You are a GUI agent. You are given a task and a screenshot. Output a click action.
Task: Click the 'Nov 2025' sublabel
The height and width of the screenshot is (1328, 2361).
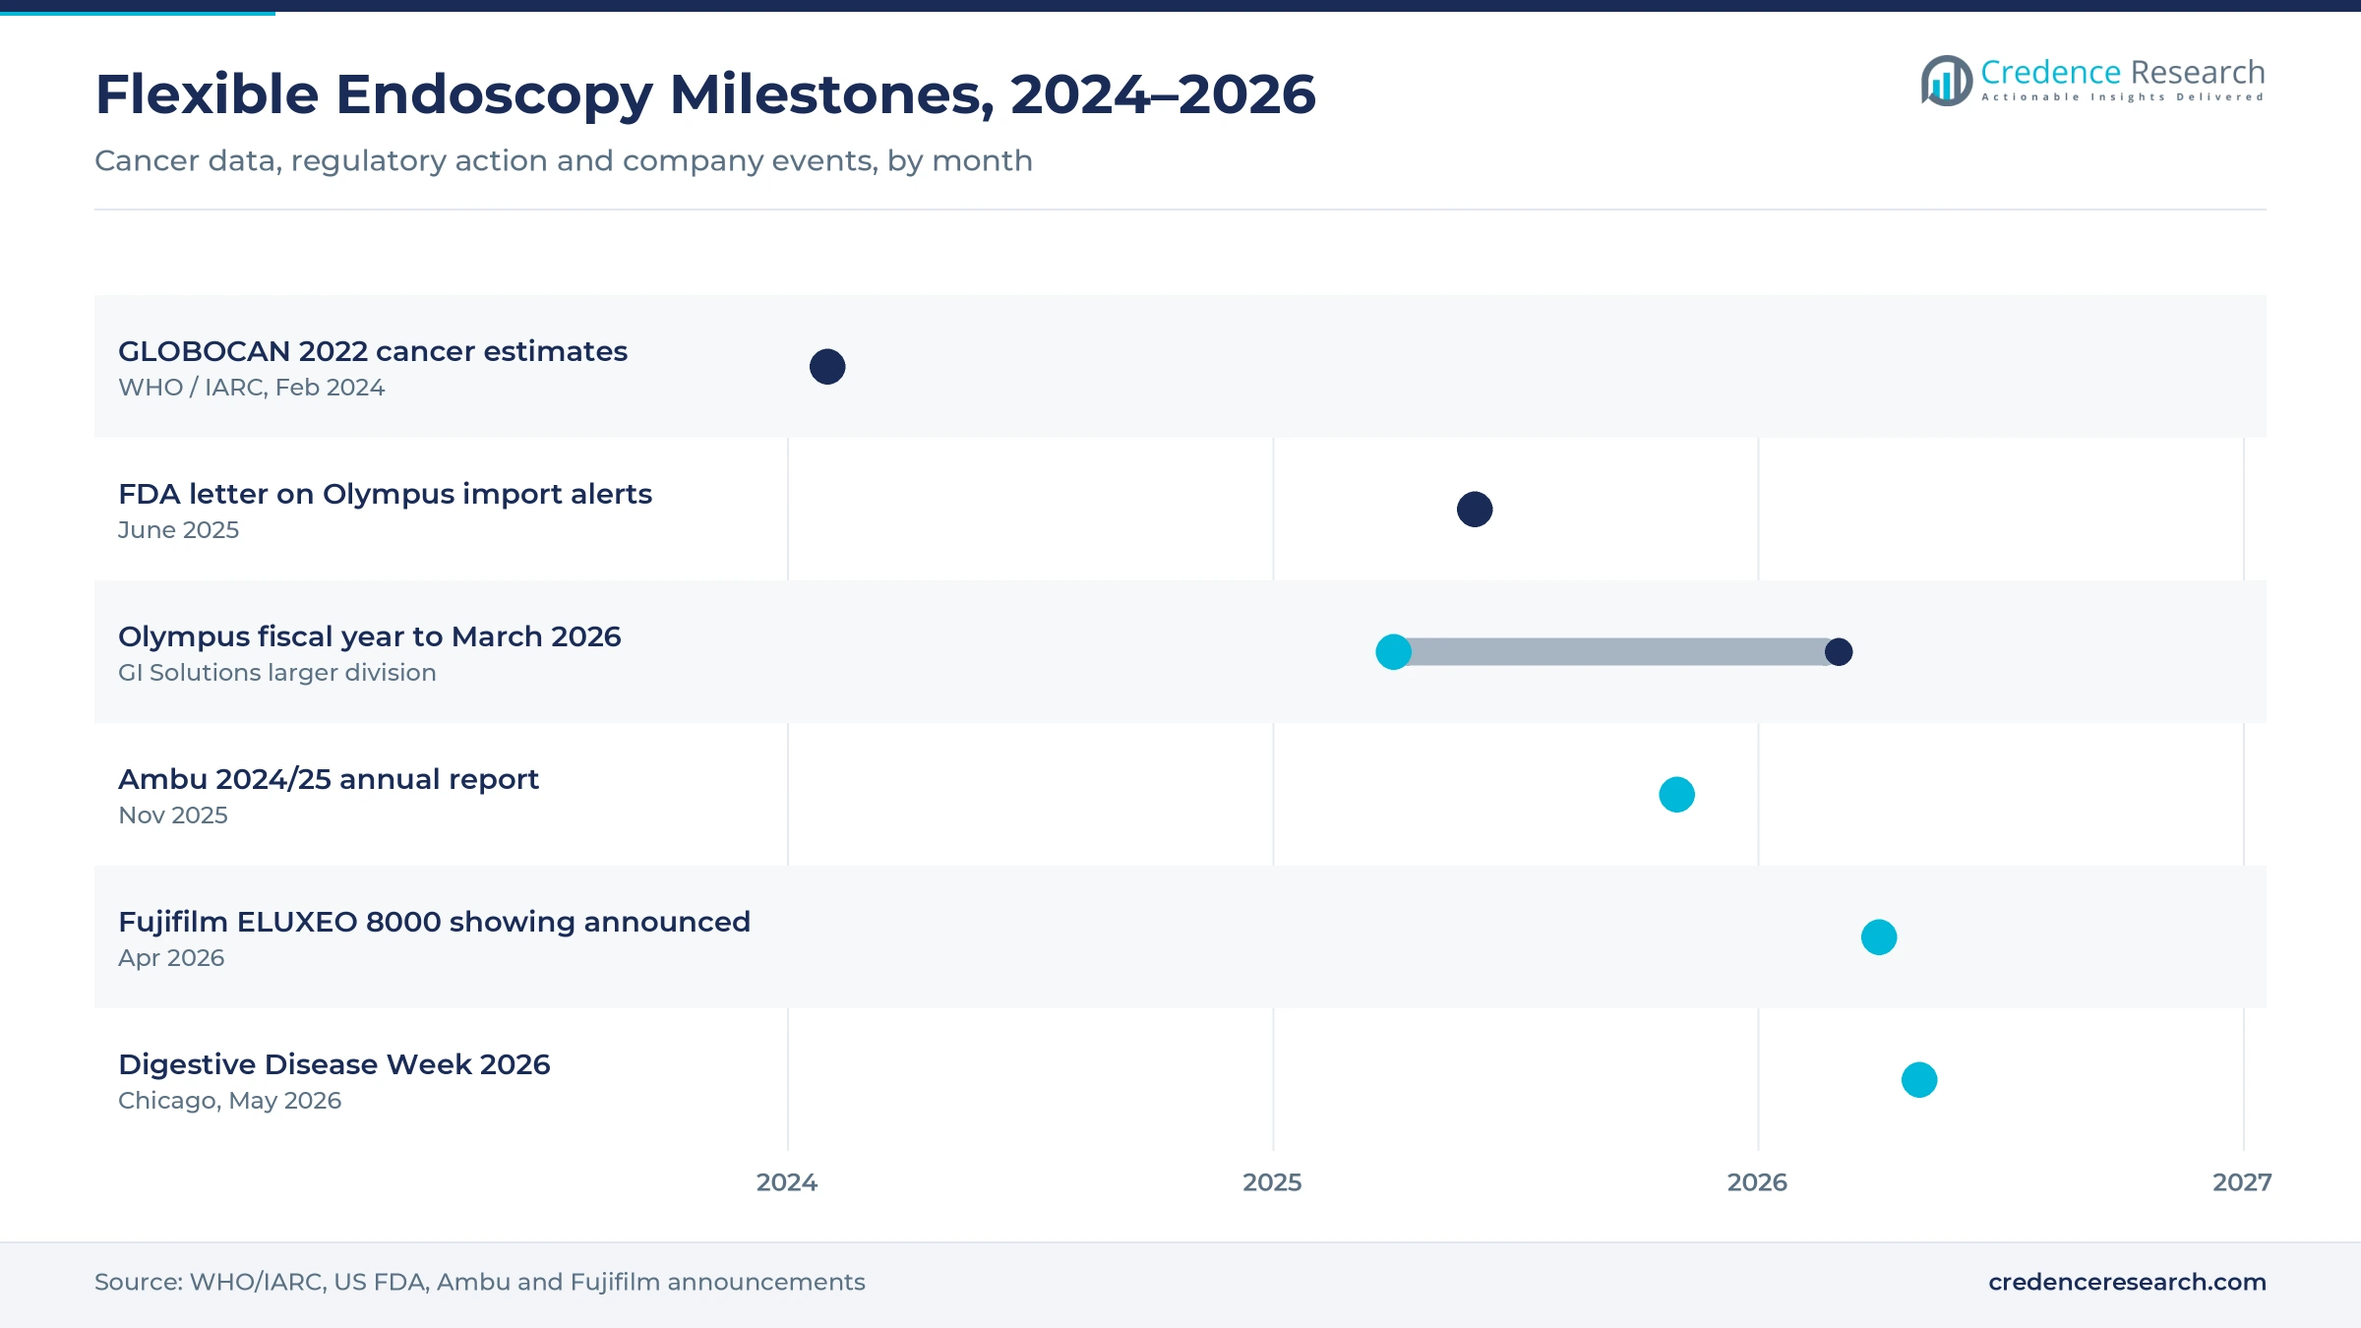pyautogui.click(x=173, y=815)
